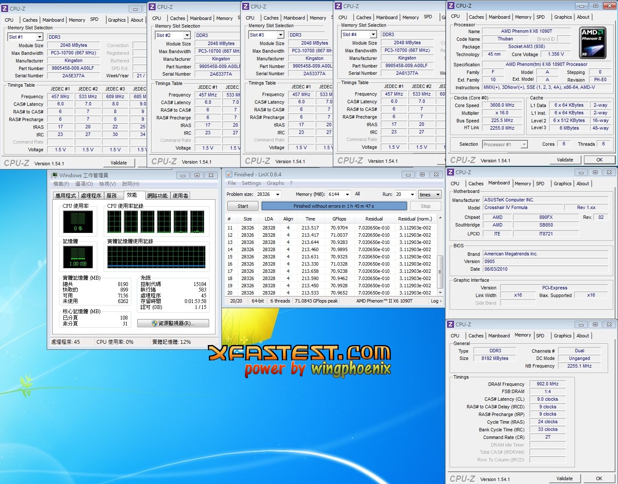Click Validate in the Slot #1 CPU-Z window
The height and width of the screenshot is (484, 618).
coord(119,163)
